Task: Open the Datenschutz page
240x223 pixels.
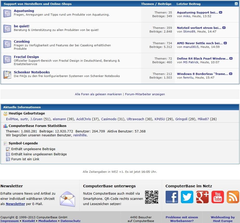Action: tap(70, 221)
